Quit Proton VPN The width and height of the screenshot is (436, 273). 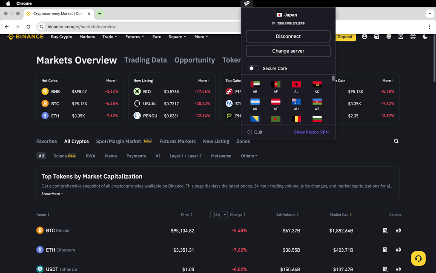pyautogui.click(x=255, y=132)
